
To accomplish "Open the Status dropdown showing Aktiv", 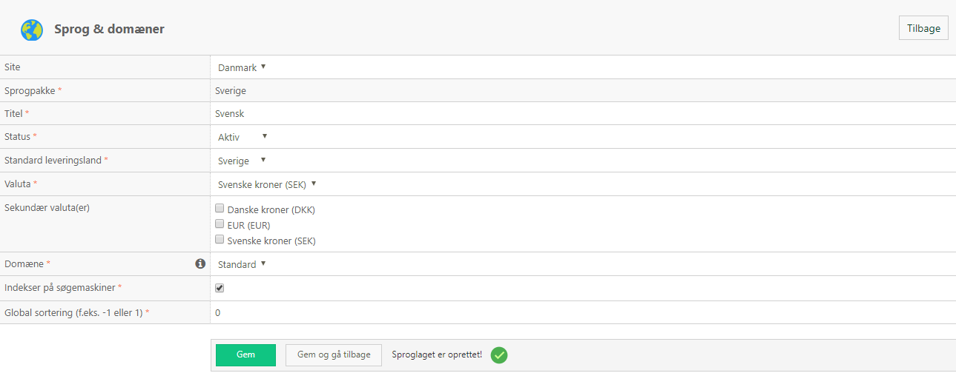I will click(242, 137).
